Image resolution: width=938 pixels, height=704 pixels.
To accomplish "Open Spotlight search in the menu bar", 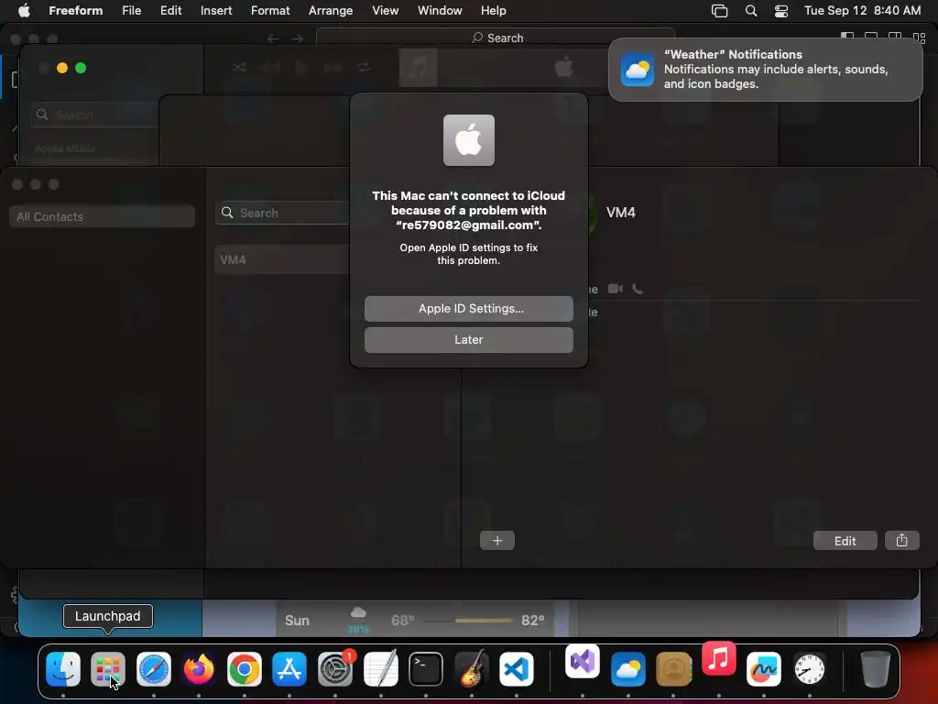I will [751, 11].
